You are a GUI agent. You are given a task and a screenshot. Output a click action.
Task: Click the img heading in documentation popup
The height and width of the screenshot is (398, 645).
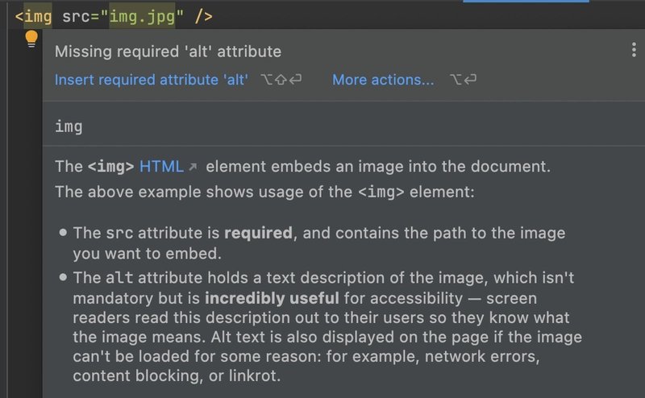coord(69,126)
